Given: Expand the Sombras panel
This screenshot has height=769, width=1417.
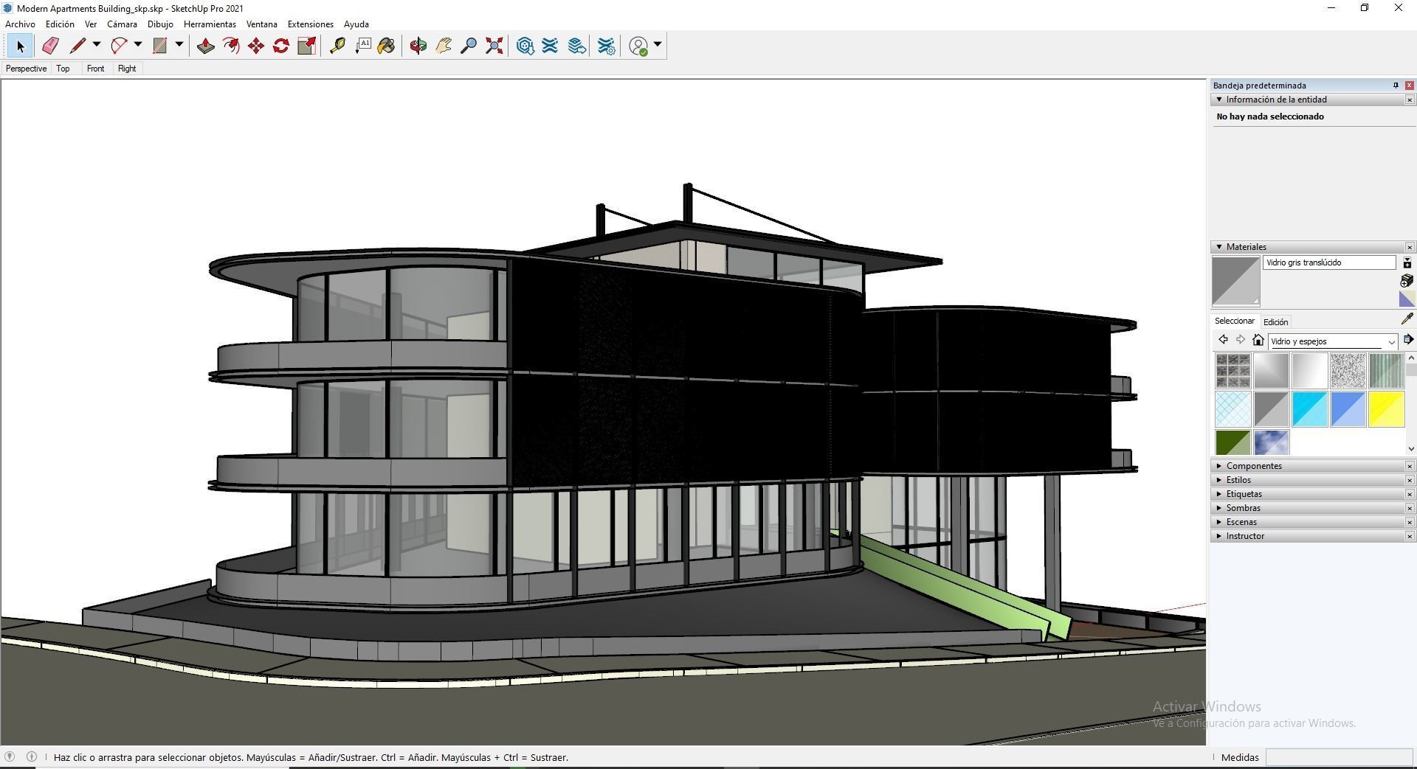Looking at the screenshot, I should pos(1219,508).
